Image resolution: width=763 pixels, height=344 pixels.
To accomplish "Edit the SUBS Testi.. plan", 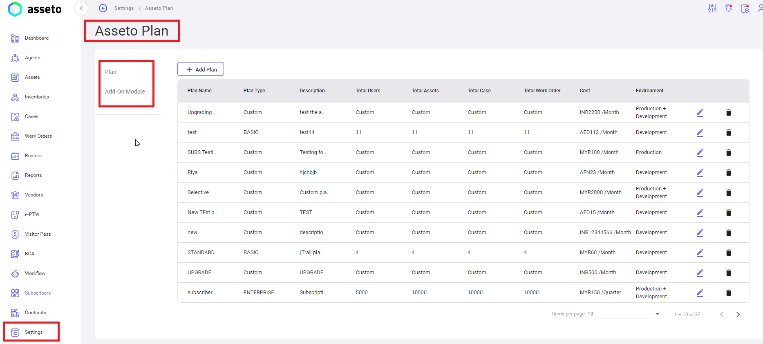I will [x=700, y=152].
